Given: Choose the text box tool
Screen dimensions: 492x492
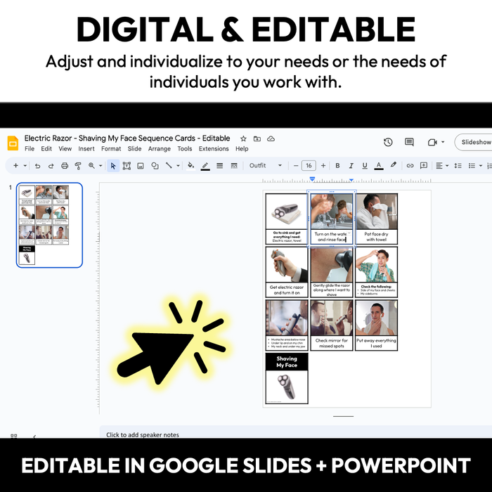Looking at the screenshot, I should (127, 166).
